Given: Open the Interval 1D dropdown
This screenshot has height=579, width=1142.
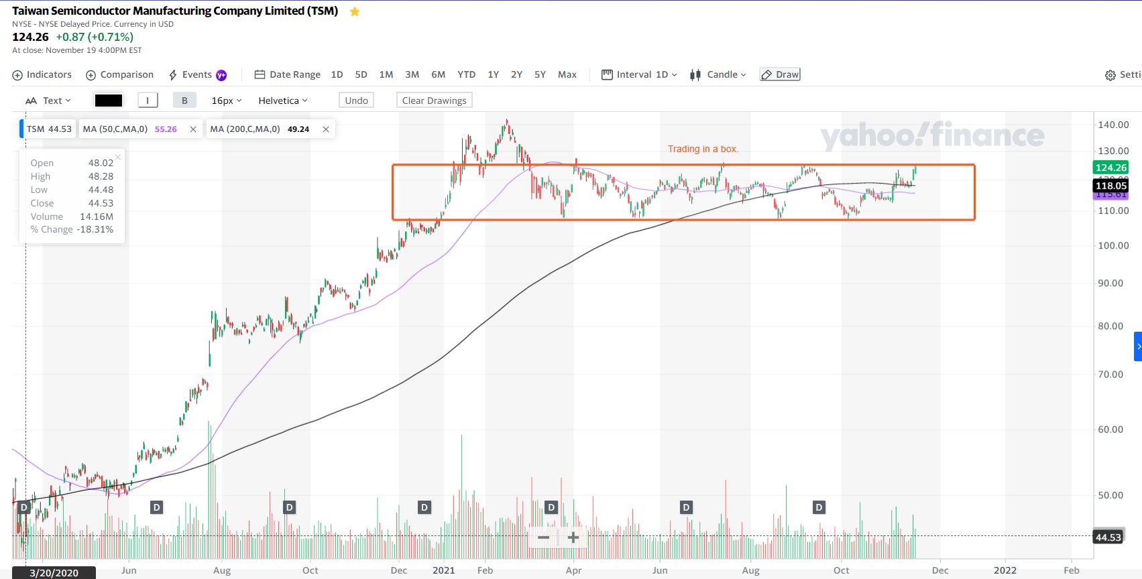Looking at the screenshot, I should tap(640, 74).
